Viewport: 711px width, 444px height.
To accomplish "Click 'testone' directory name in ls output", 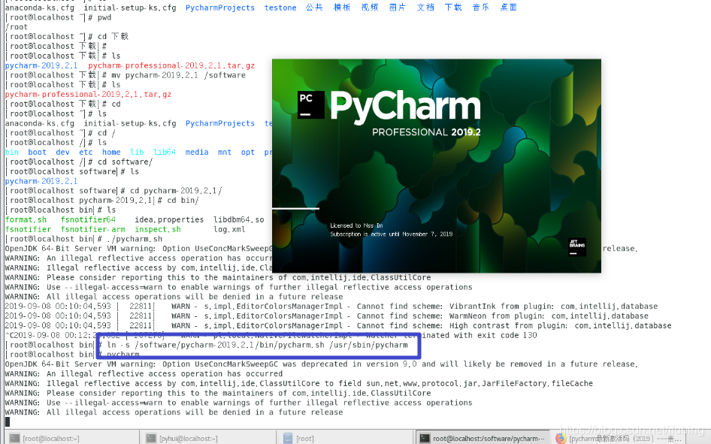I will tap(280, 8).
